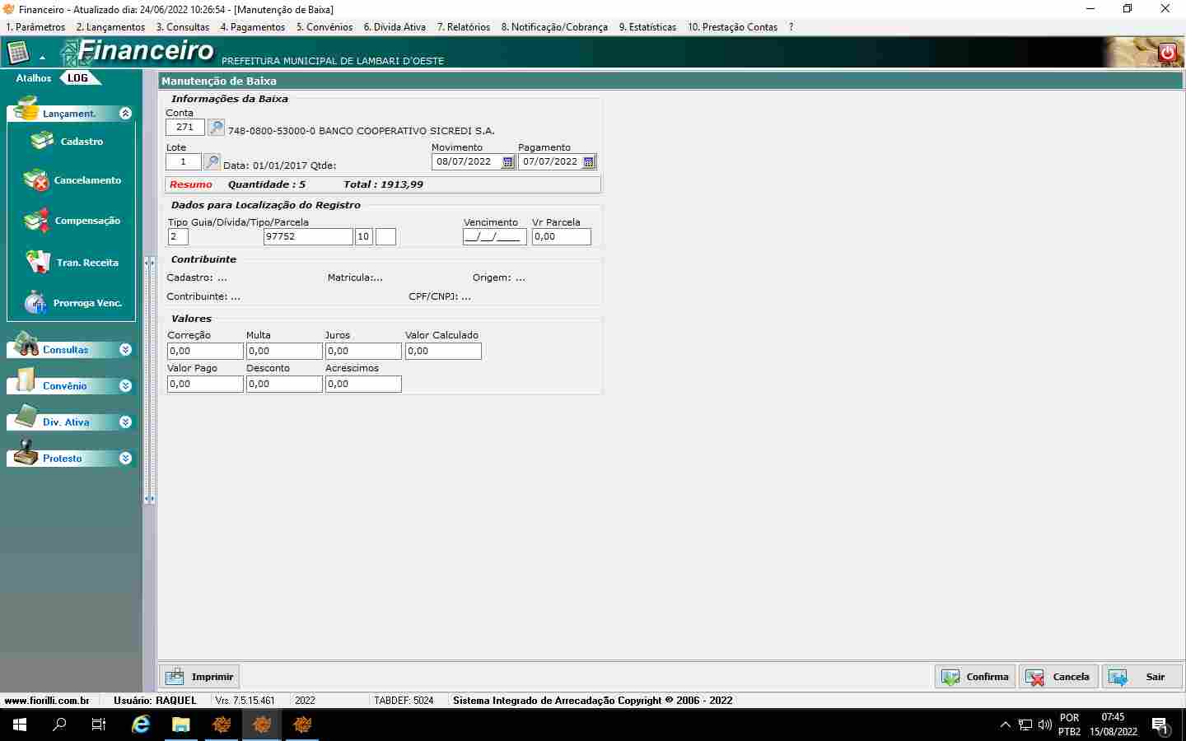Click the Confirma button
Image resolution: width=1186 pixels, height=741 pixels.
pos(976,677)
